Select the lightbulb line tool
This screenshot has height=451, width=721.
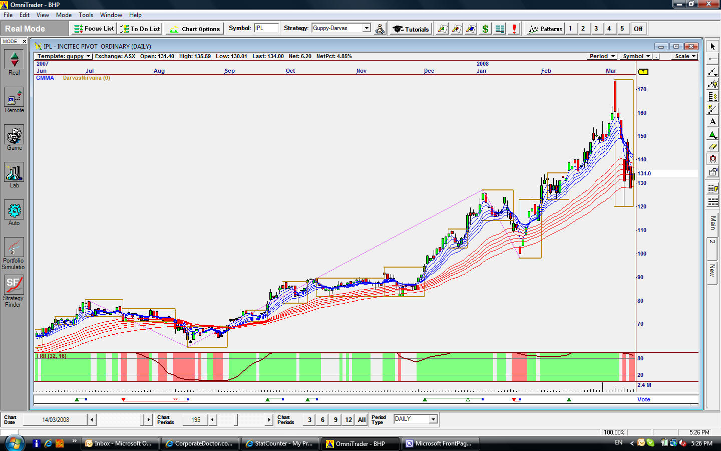tap(712, 84)
